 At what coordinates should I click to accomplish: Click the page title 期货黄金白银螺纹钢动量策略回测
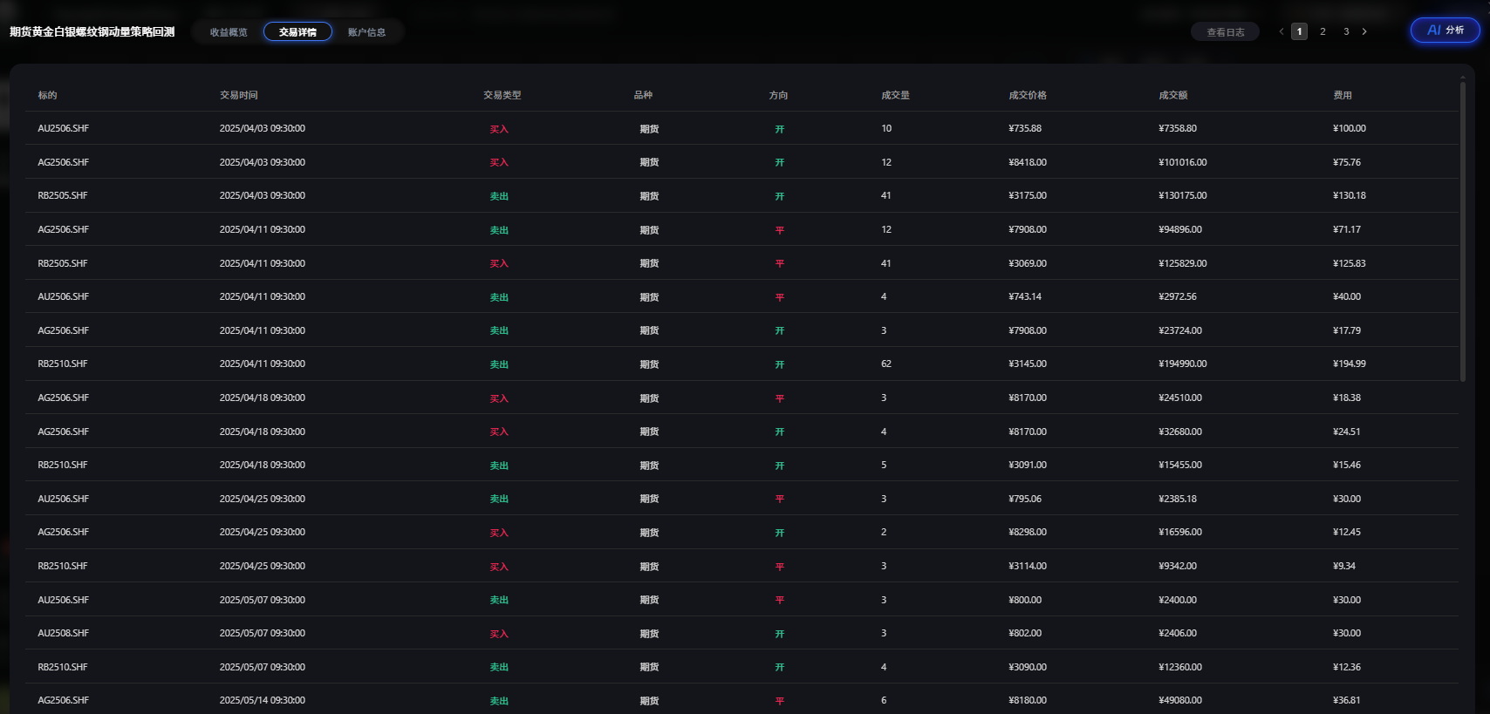tap(92, 31)
